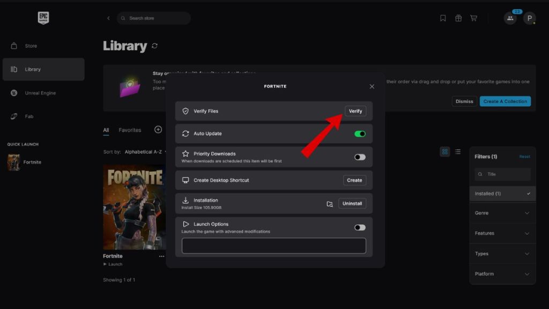
Task: Click the Fortnite quick launch thumbnail
Action: (13, 162)
